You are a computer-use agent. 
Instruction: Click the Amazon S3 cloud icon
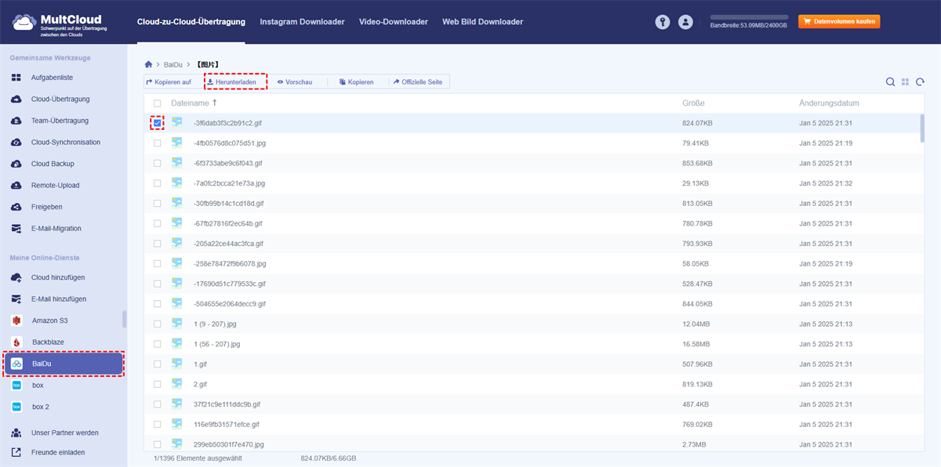(x=16, y=320)
